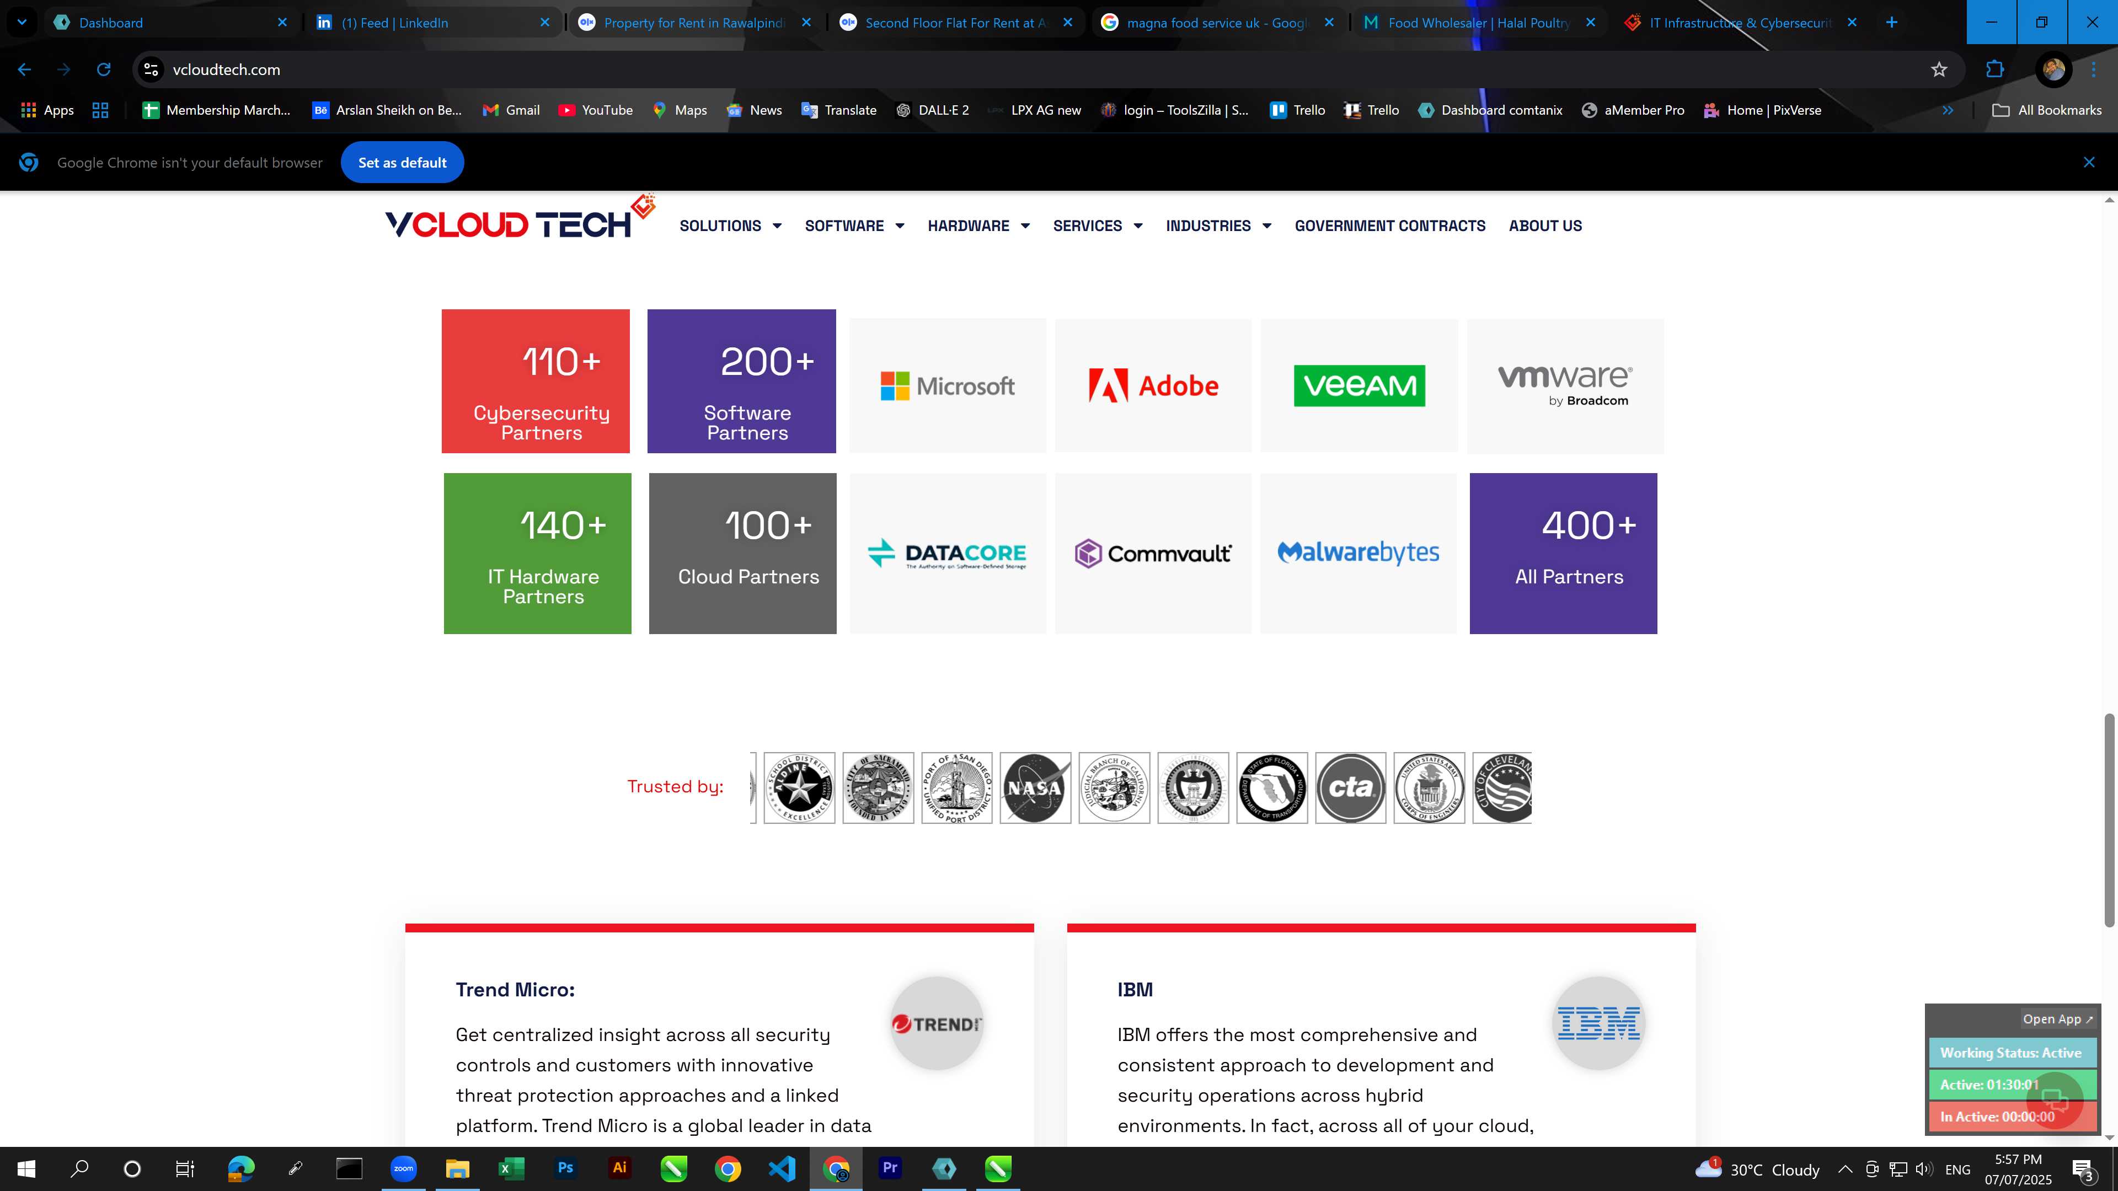Open the DALL·E 2 bookmark
This screenshot has width=2118, height=1191.
point(932,110)
